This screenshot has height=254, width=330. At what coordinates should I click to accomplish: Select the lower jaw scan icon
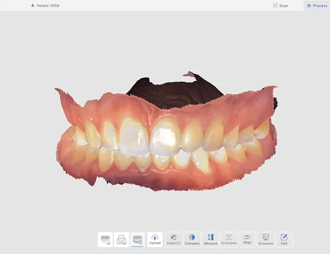(x=121, y=240)
